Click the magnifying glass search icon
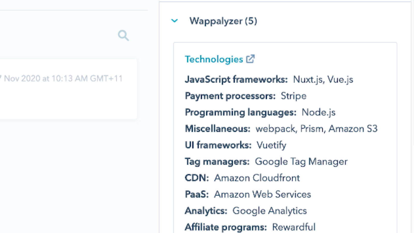414x233 pixels. coord(123,35)
